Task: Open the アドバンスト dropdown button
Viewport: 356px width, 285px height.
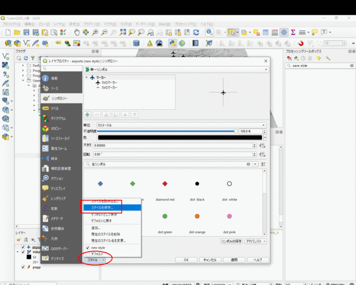Action: pos(255,241)
